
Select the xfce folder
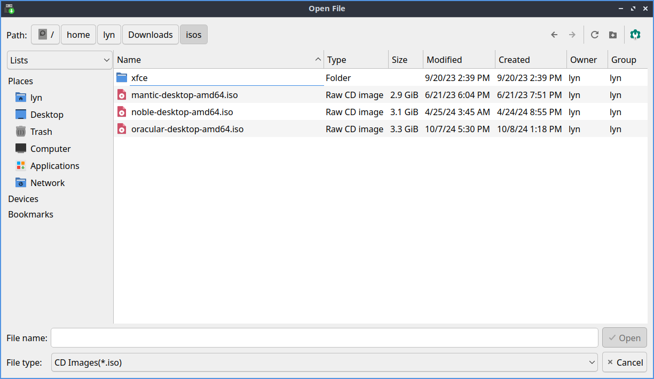[139, 78]
